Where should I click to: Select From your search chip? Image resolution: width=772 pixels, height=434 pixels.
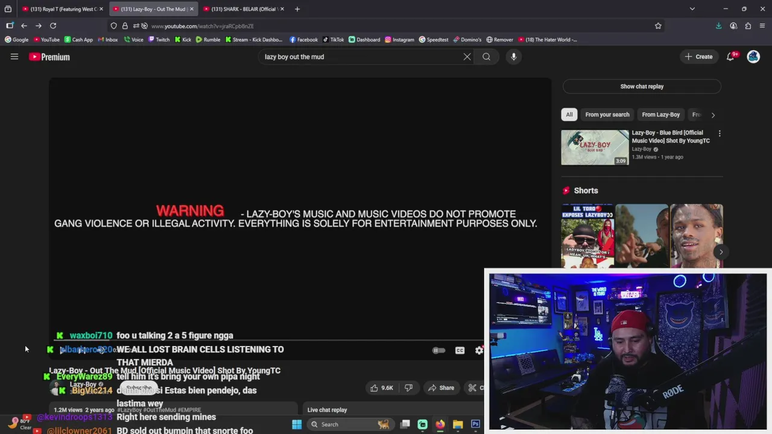(x=607, y=115)
